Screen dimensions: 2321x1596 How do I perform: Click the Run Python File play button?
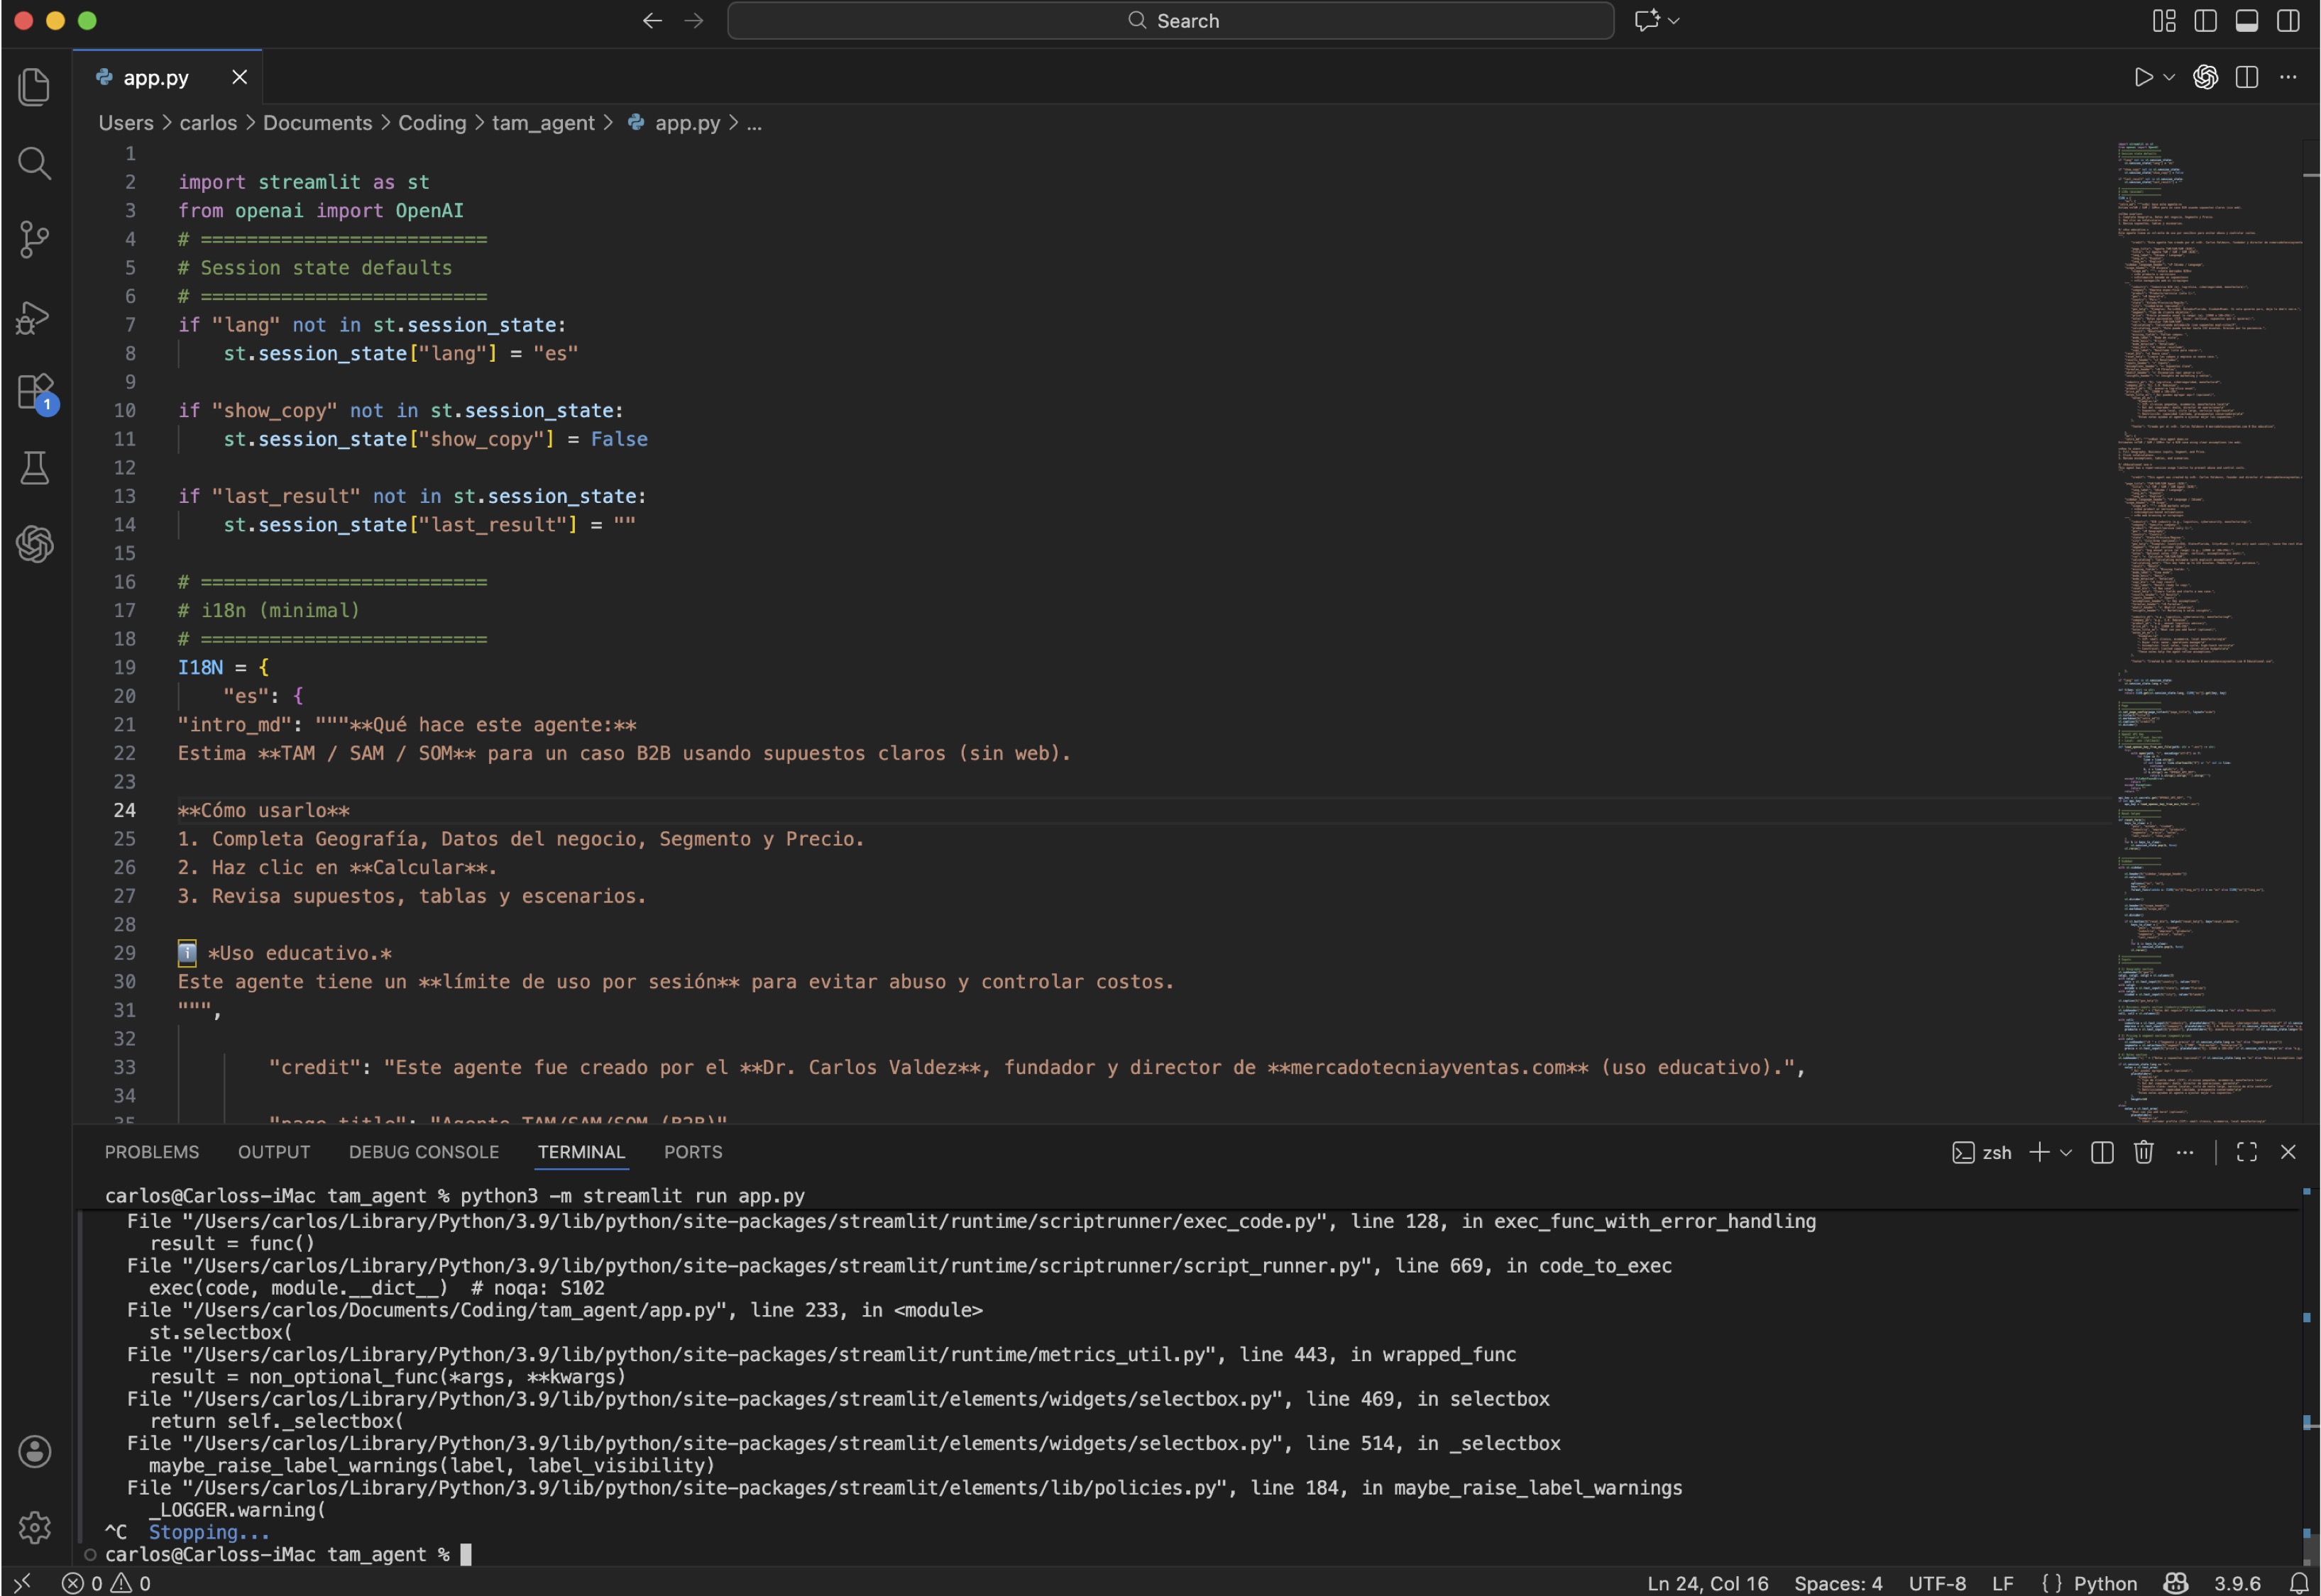(2142, 77)
